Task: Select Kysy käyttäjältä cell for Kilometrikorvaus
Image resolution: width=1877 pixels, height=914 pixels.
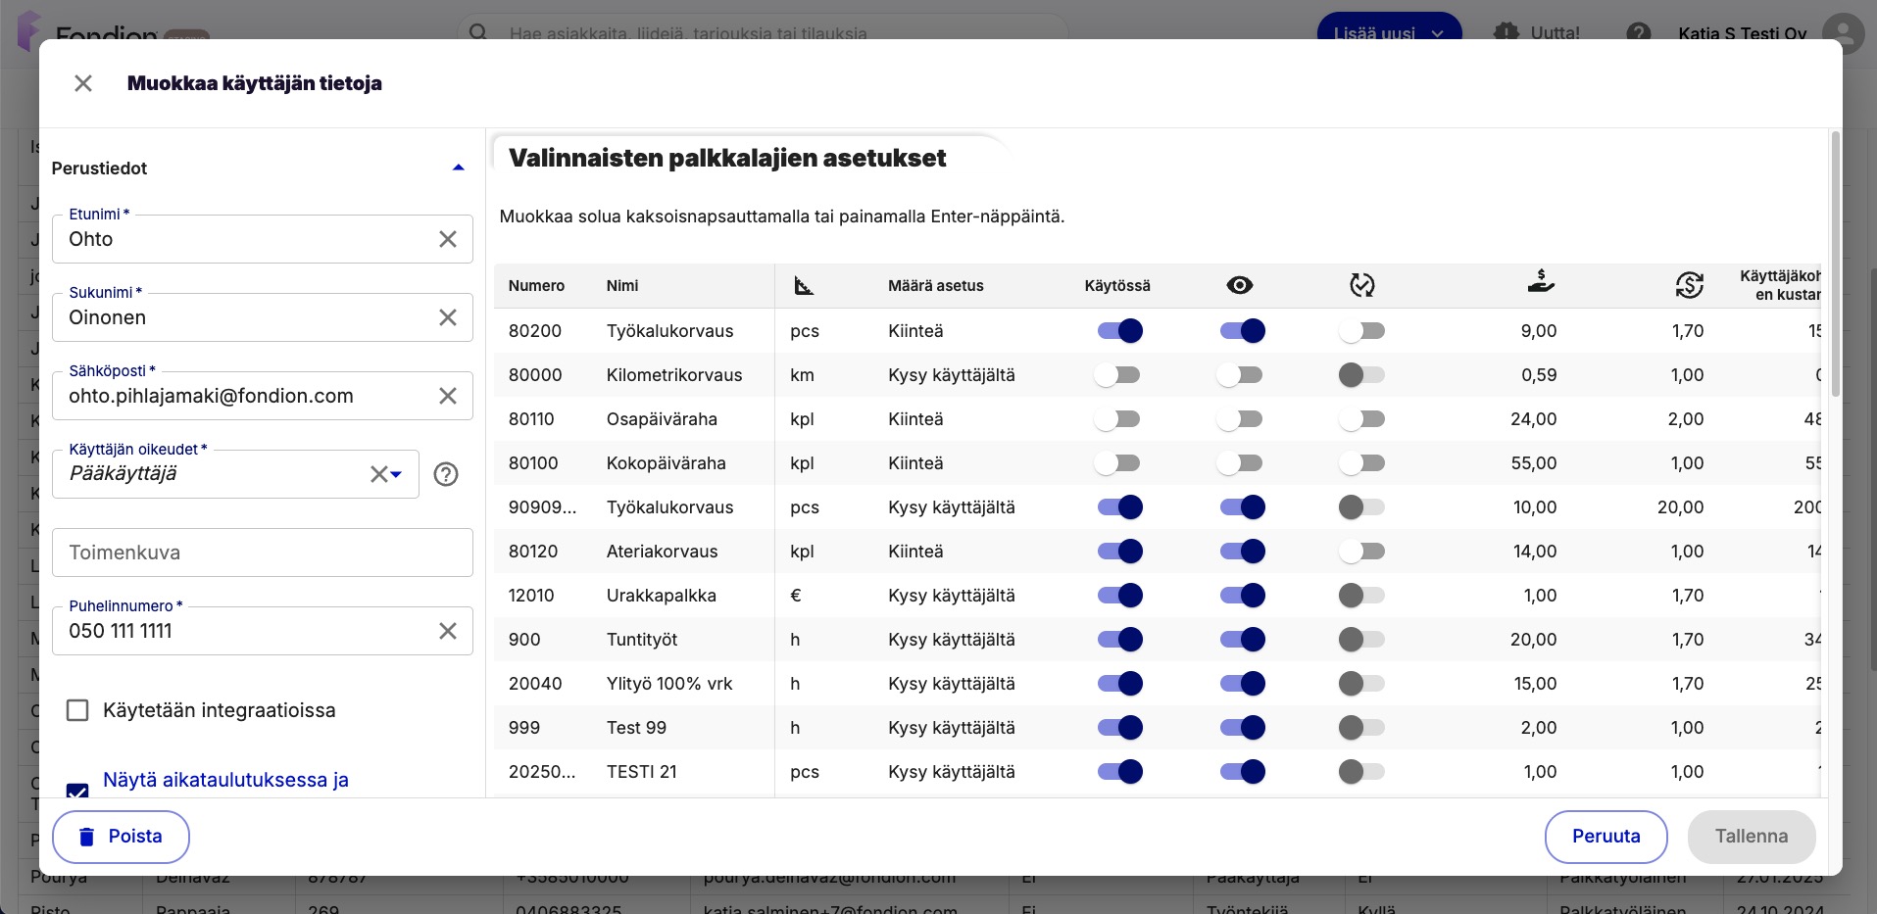Action: [x=952, y=375]
